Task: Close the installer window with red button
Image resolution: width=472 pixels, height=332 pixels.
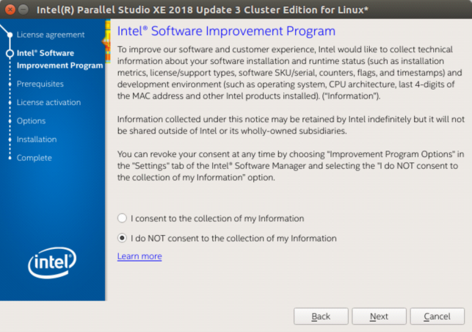Action: pyautogui.click(x=10, y=10)
